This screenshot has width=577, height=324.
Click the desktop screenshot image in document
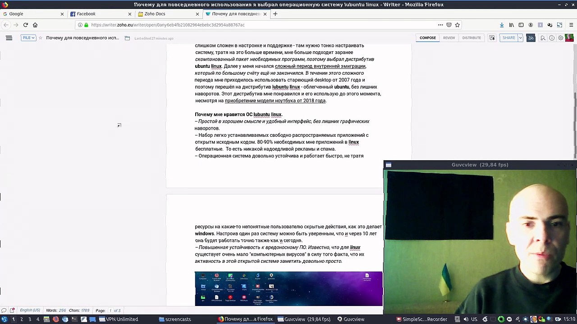coord(288,288)
